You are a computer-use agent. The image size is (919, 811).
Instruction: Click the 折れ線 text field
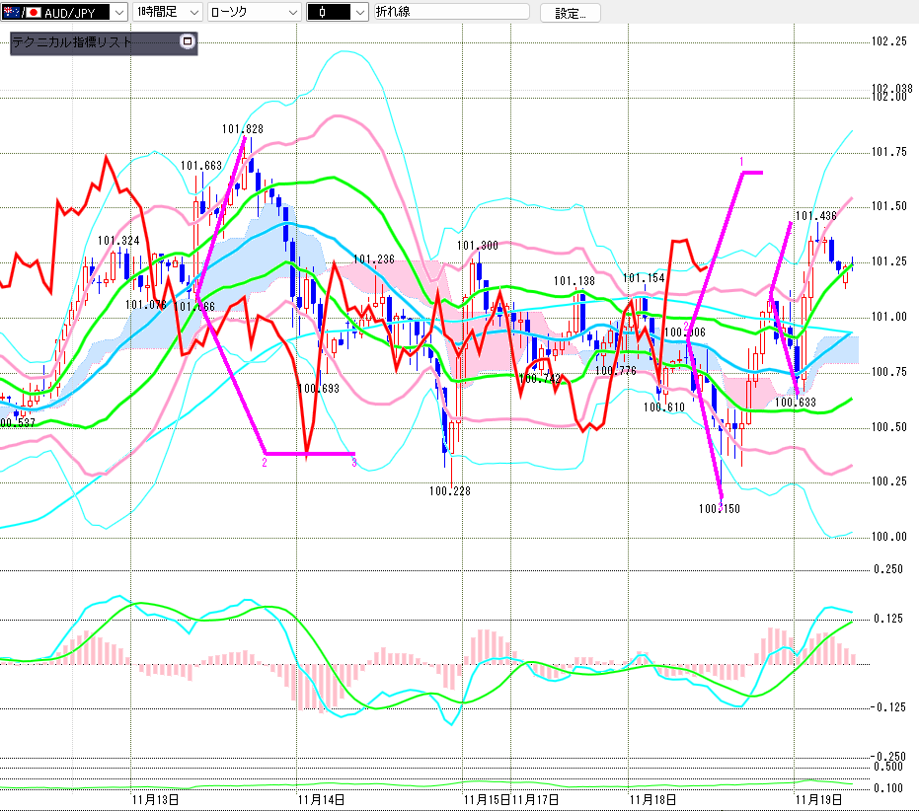[x=450, y=13]
